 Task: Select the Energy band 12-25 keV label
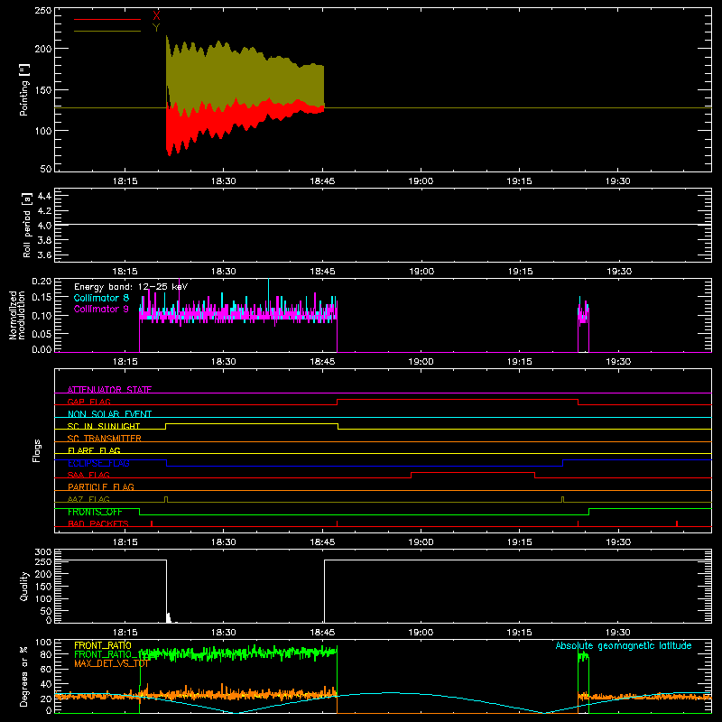pyautogui.click(x=131, y=287)
